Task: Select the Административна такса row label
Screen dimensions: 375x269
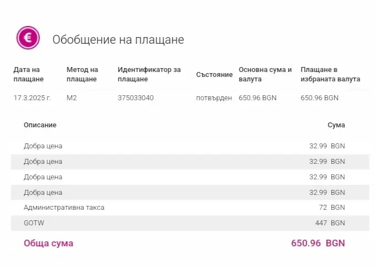Action: 64,208
